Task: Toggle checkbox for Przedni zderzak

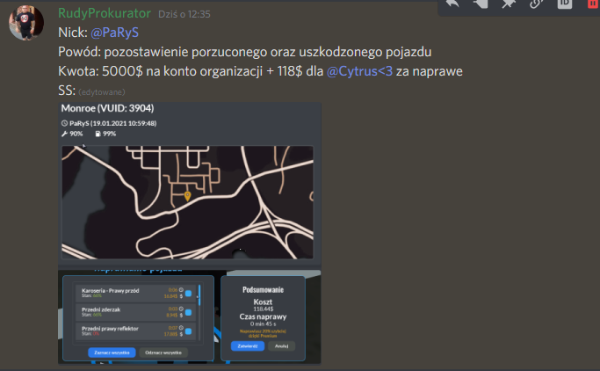Action: tap(188, 312)
